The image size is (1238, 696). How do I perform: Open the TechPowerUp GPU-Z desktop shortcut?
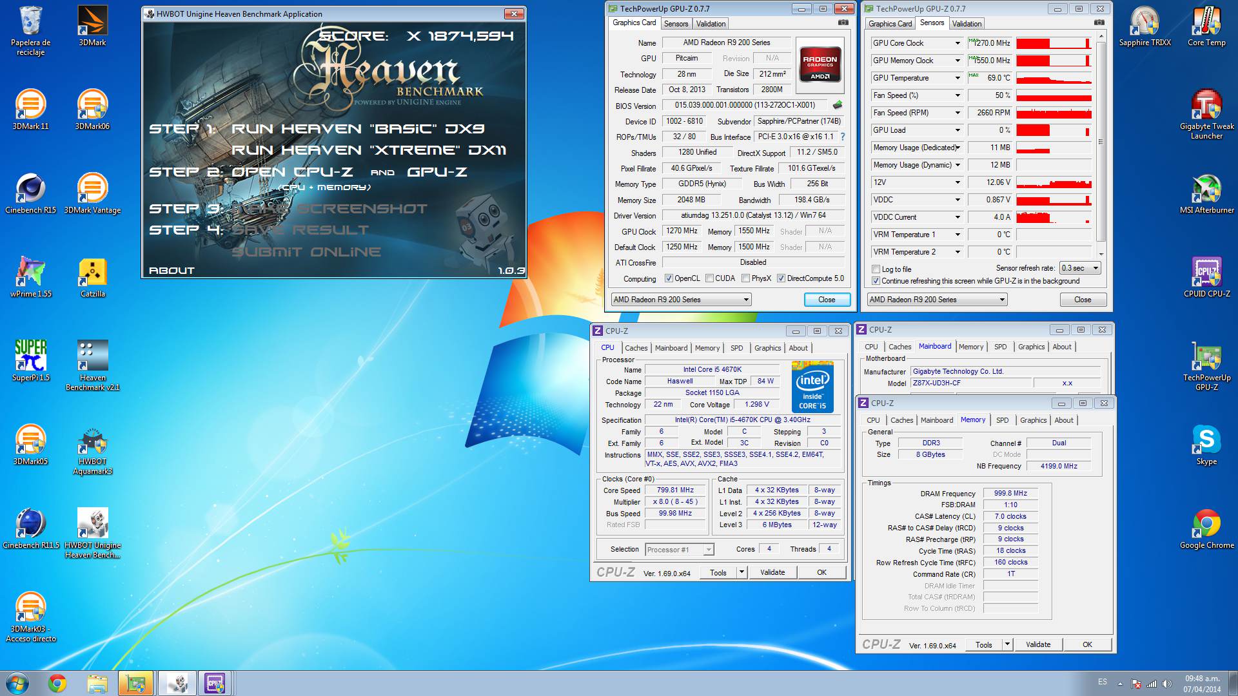tap(1206, 365)
